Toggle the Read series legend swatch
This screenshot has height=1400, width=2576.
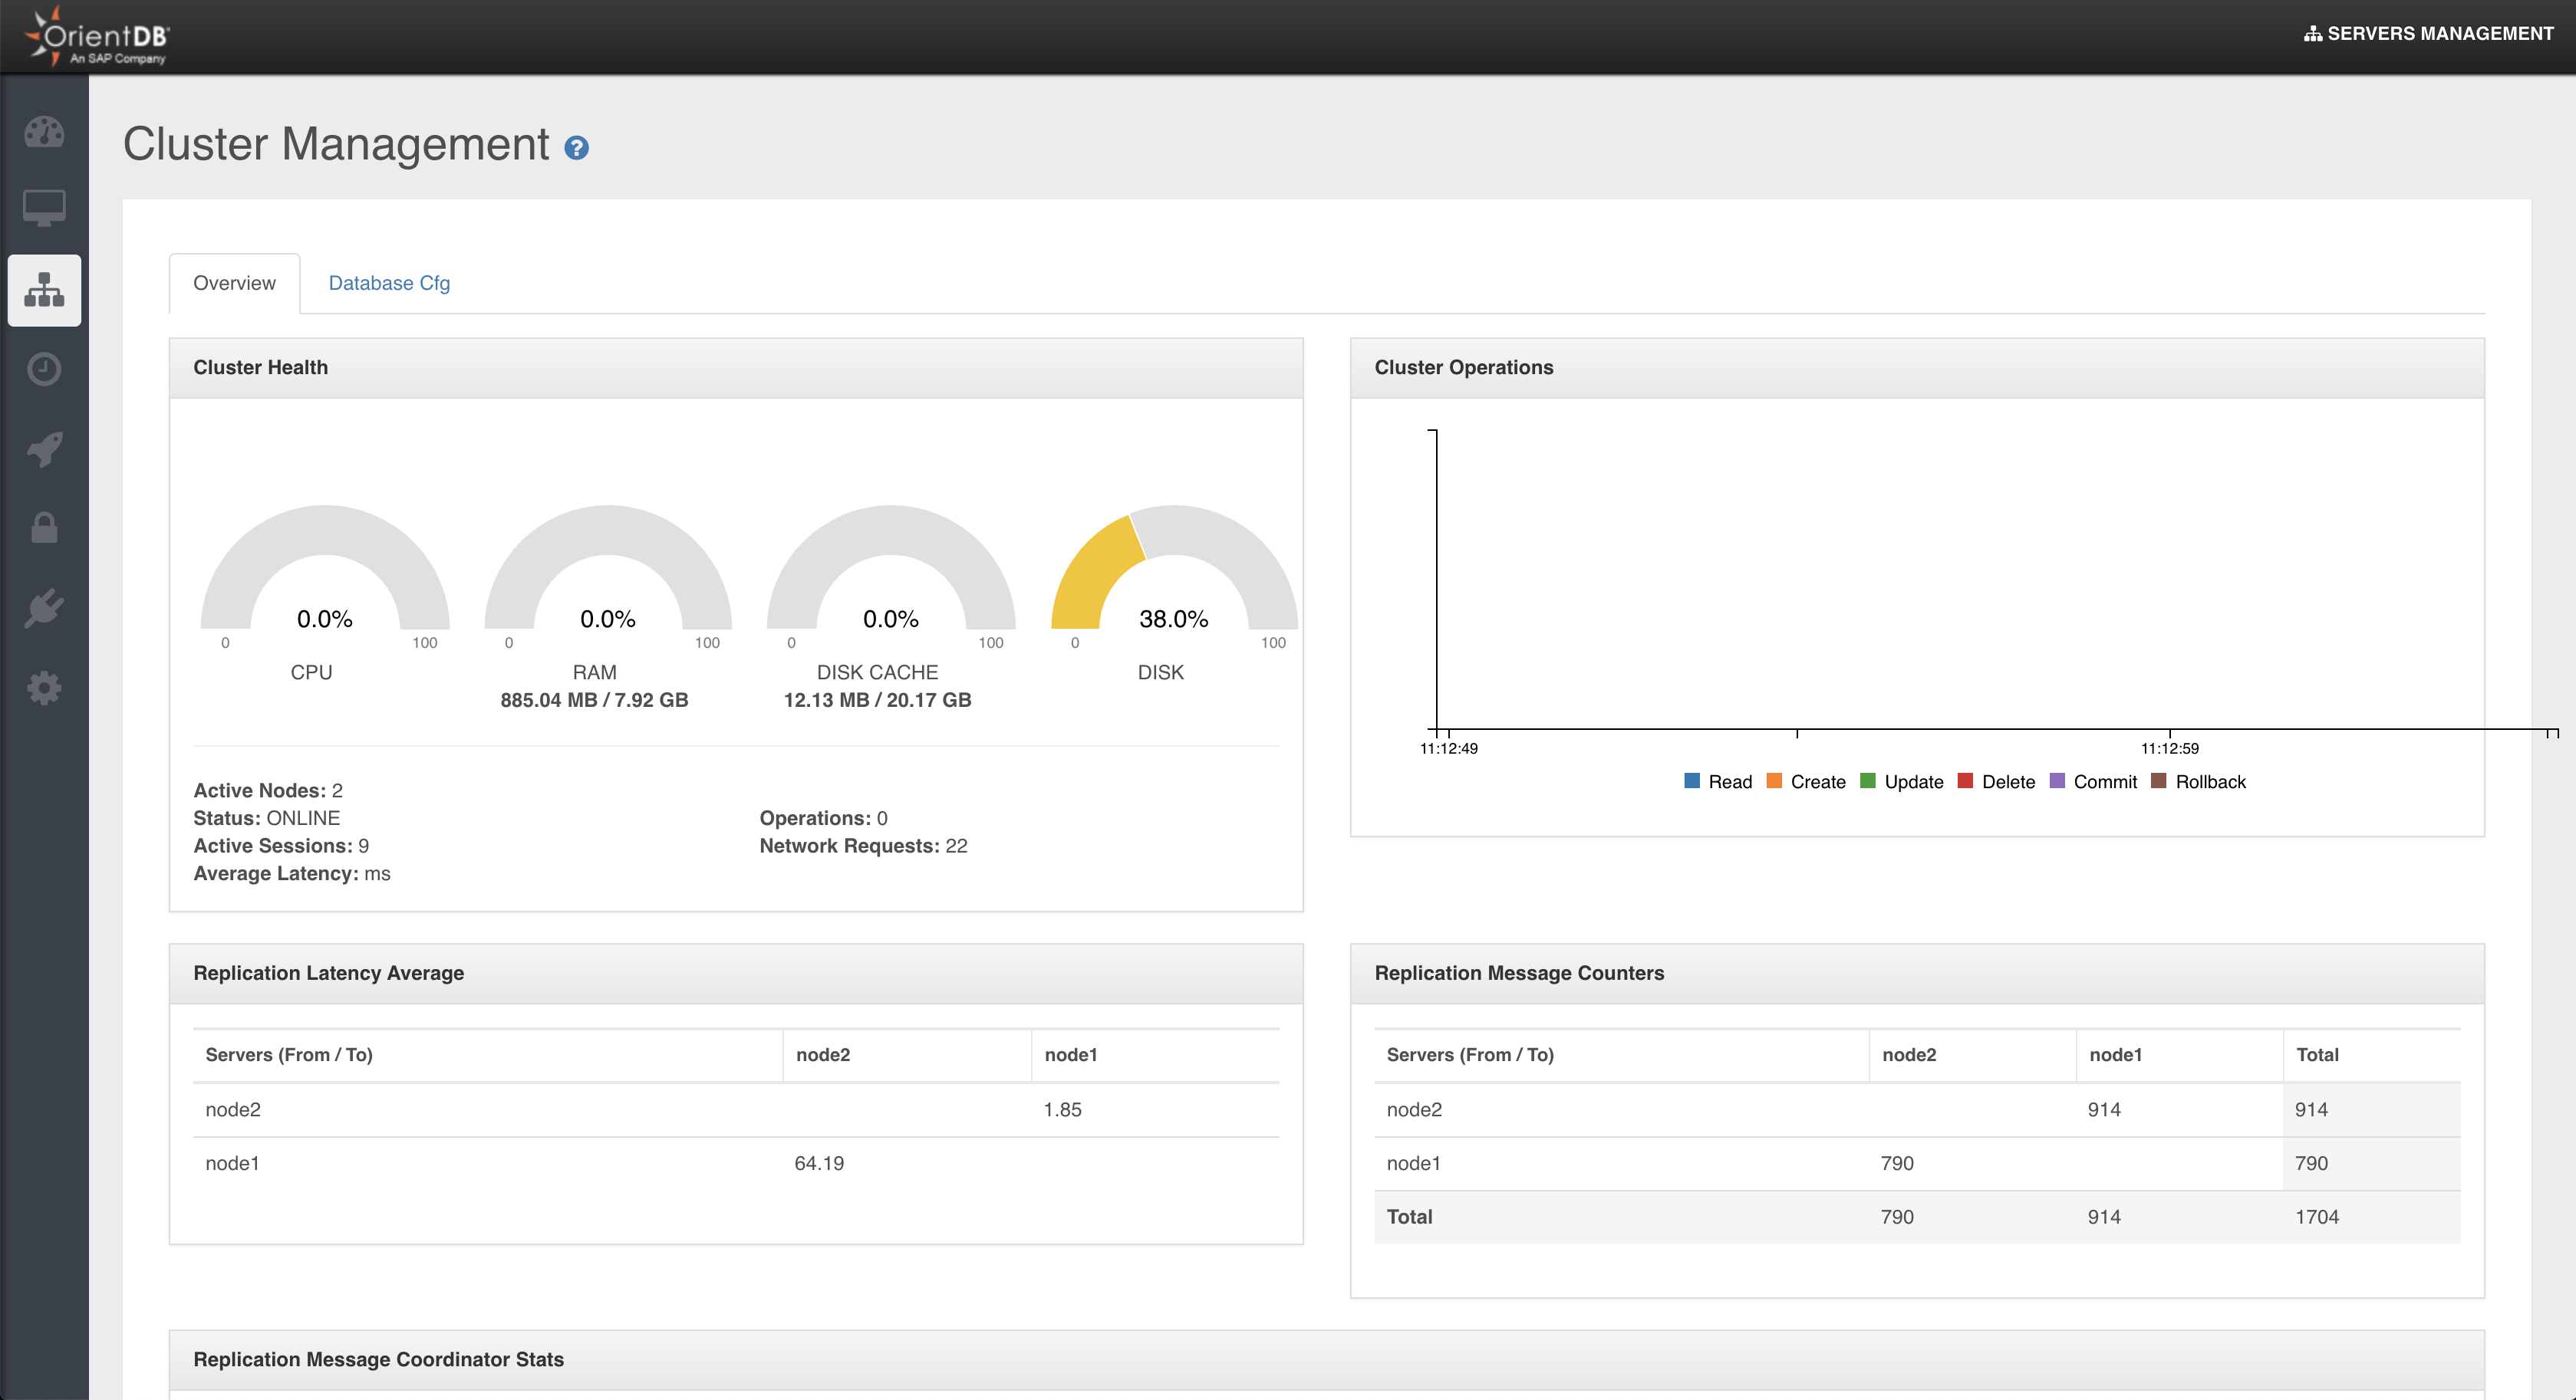[1692, 781]
